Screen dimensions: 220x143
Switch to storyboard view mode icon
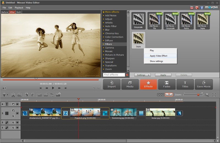click(160, 95)
